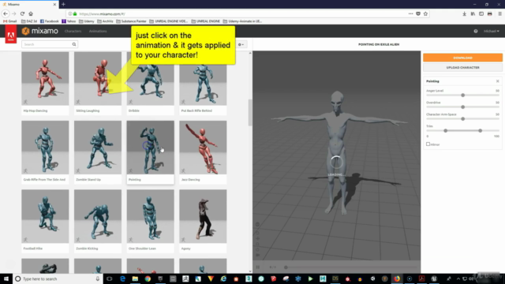Select the Zombie Stand Up animation
Viewport: 505px width, 284px height.
point(98,152)
